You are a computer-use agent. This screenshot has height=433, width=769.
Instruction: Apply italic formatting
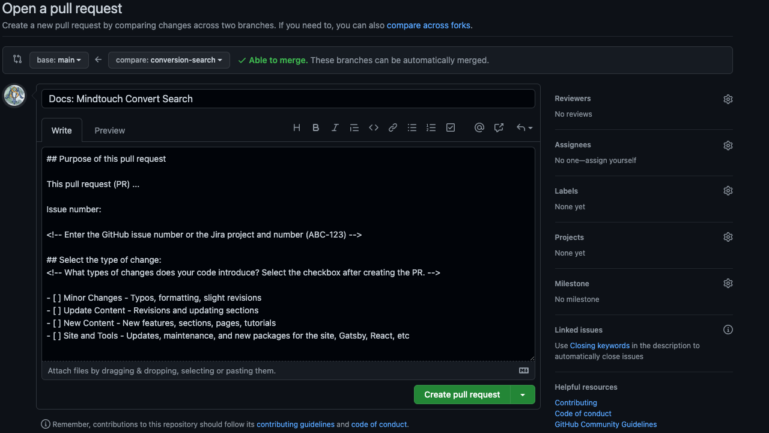pyautogui.click(x=335, y=127)
